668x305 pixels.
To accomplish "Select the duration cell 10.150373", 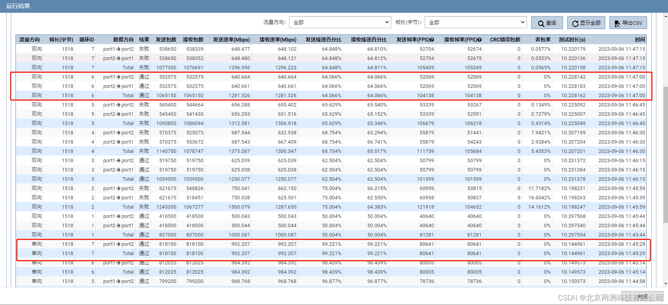I will (573, 281).
